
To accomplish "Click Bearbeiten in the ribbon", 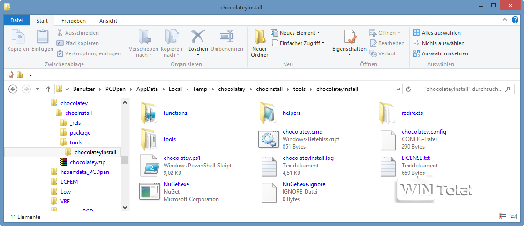I will pos(387,43).
